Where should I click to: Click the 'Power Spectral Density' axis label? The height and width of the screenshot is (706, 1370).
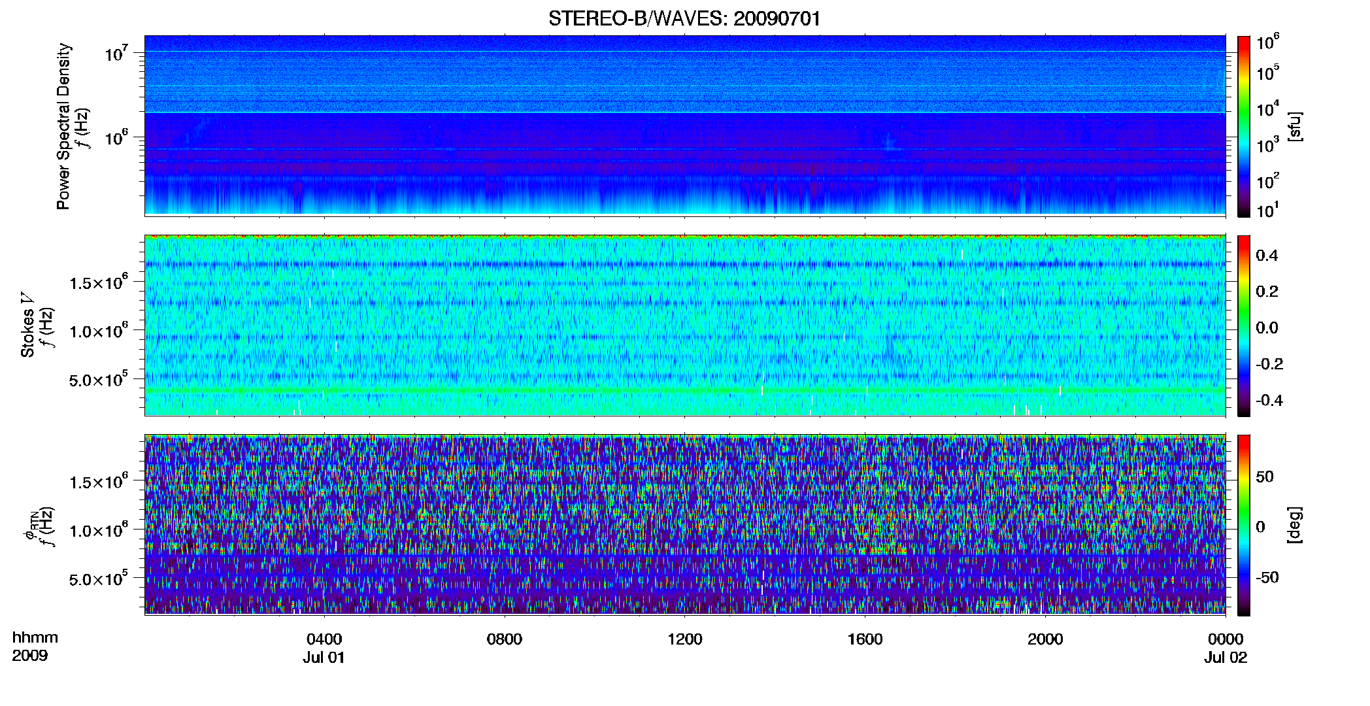click(63, 126)
